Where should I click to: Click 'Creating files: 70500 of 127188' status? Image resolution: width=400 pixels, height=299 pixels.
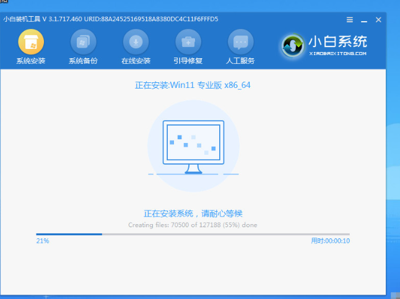tap(193, 225)
